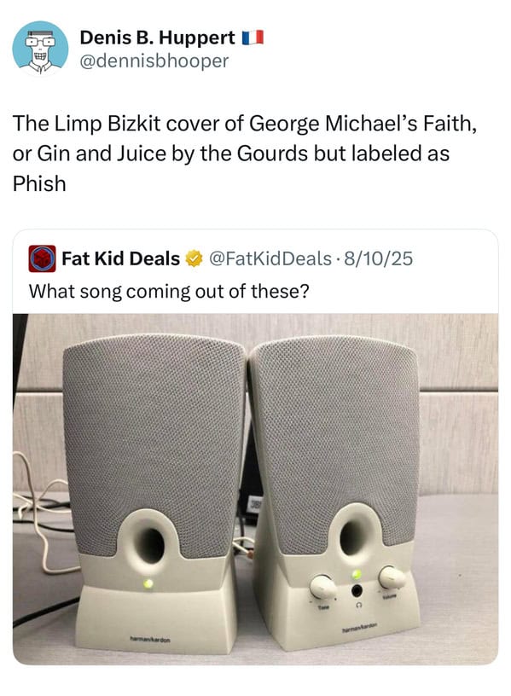
Task: Click the gold verified badge
Action: click(194, 258)
